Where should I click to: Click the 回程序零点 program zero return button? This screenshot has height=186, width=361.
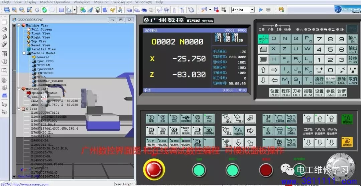tap(209, 130)
